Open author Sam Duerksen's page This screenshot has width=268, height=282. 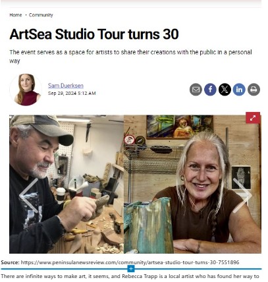coord(66,86)
